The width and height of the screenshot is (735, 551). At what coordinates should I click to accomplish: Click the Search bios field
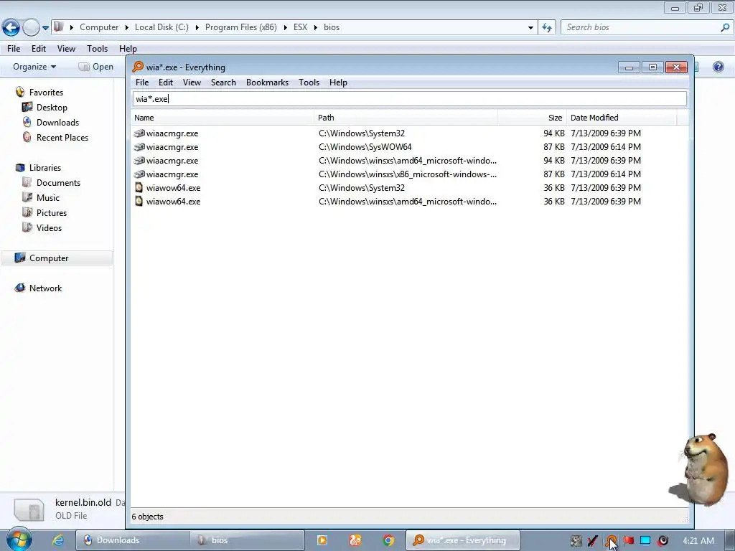[640, 28]
